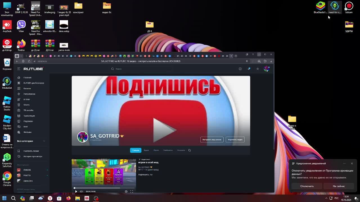Switch to the Видео channel tab
This screenshot has width=360, height=202.
tap(146, 150)
